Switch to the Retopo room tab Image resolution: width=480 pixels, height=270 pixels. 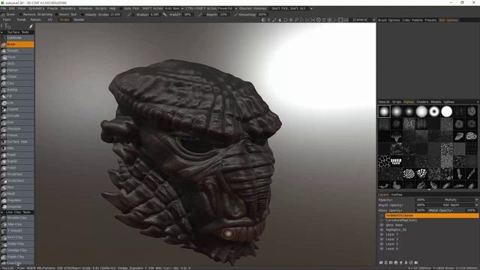[x=35, y=19]
